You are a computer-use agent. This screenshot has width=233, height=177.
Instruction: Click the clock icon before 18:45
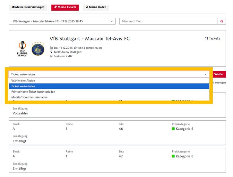75,48
